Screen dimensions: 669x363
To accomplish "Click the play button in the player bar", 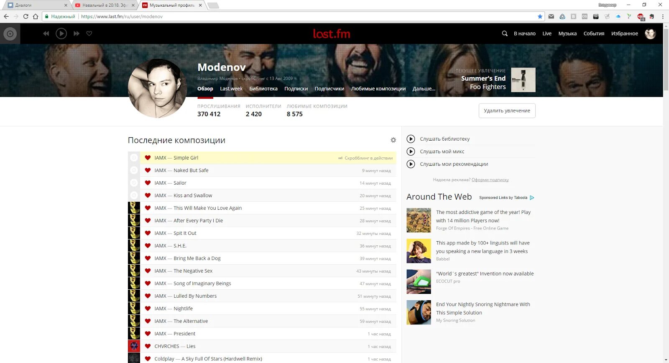I will [x=61, y=33].
